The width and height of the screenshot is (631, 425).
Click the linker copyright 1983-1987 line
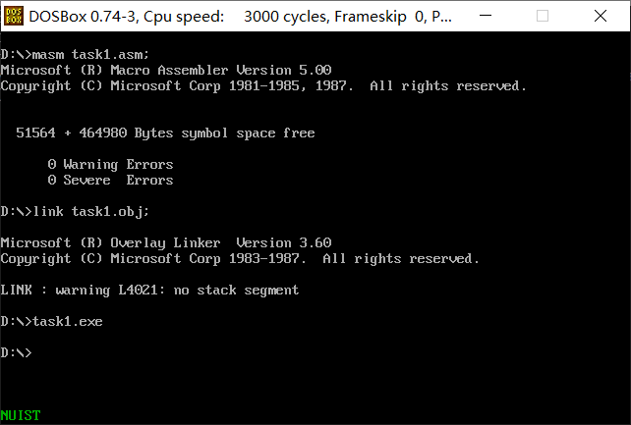click(240, 259)
